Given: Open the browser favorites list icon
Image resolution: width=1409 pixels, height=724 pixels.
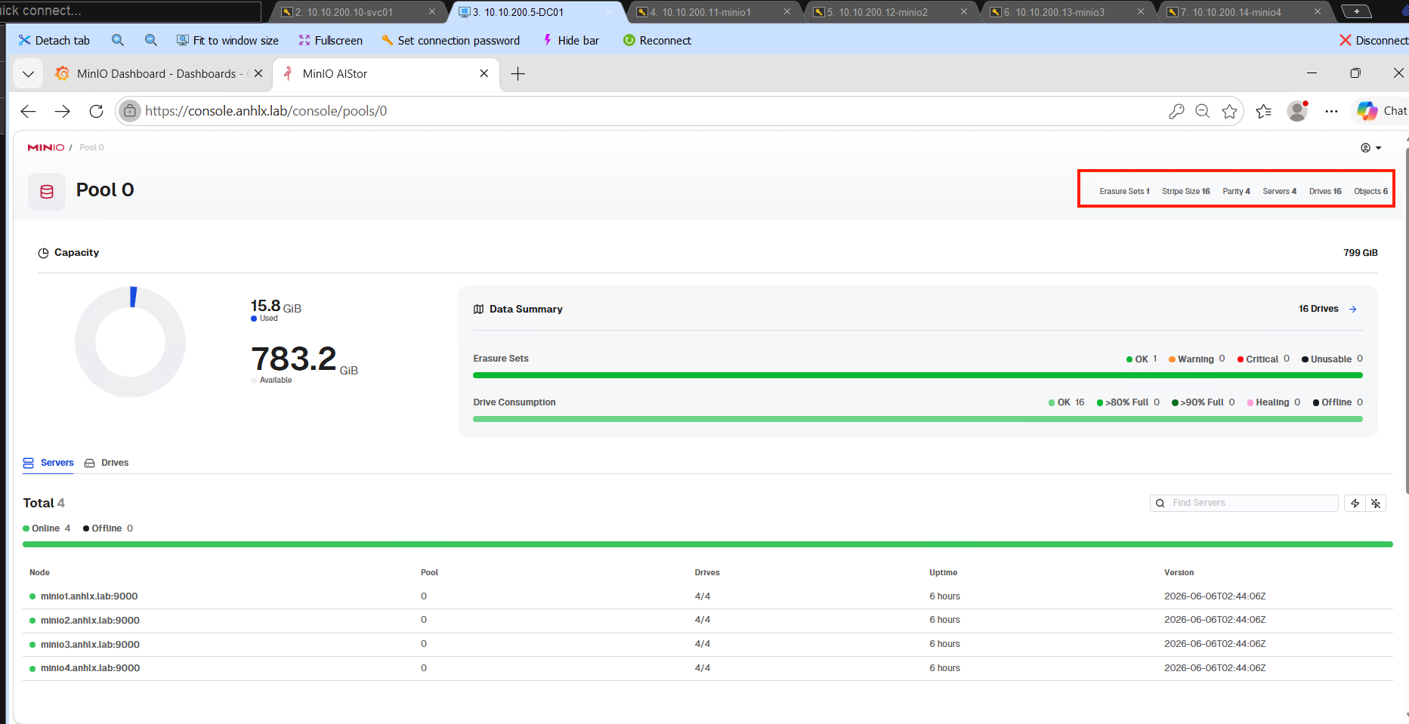Looking at the screenshot, I should coord(1264,112).
